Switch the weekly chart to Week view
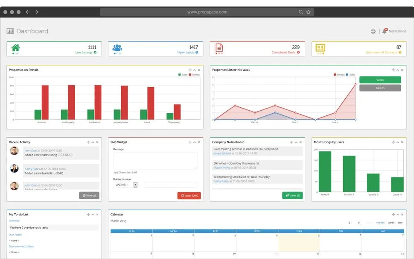Screen dimensions: 414x259 [380, 80]
